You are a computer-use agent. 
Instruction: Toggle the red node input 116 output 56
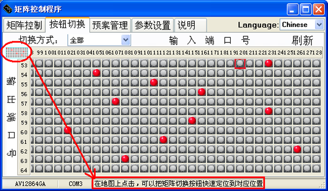[x=202, y=92]
